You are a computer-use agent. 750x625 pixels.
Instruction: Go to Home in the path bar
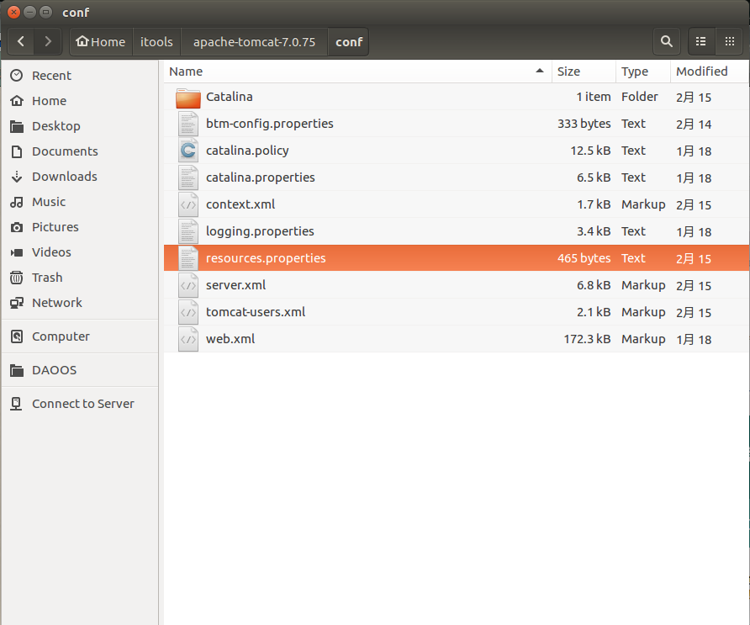[x=101, y=41]
